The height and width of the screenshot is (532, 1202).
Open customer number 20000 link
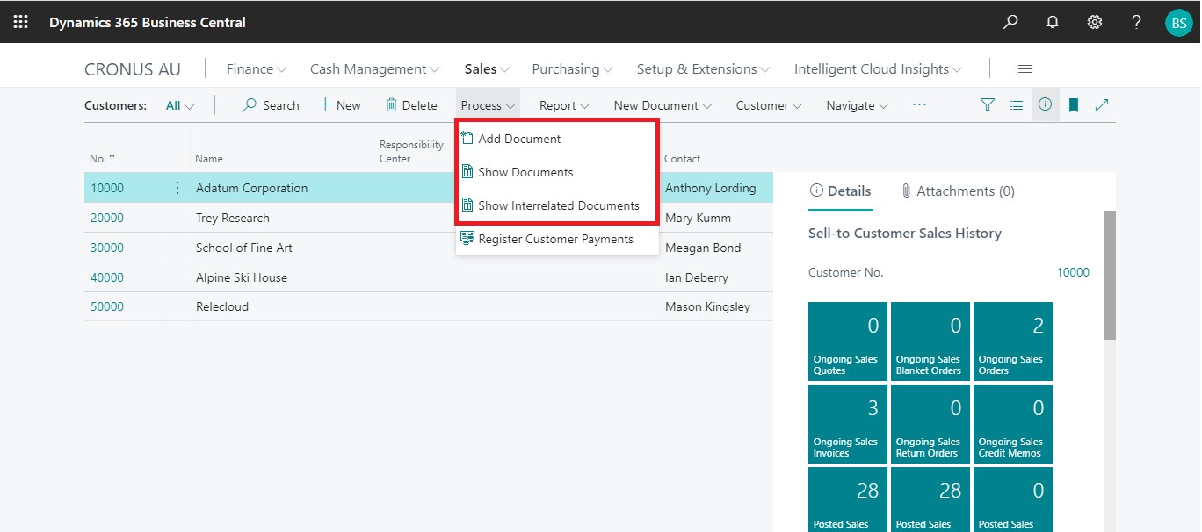click(x=107, y=218)
